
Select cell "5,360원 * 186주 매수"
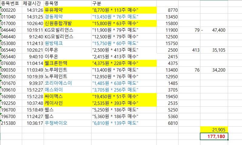(x=124, y=116)
